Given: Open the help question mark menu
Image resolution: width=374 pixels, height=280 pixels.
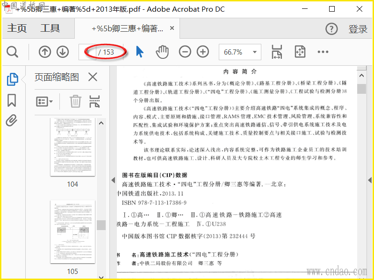Looking at the screenshot, I should tap(331, 29).
